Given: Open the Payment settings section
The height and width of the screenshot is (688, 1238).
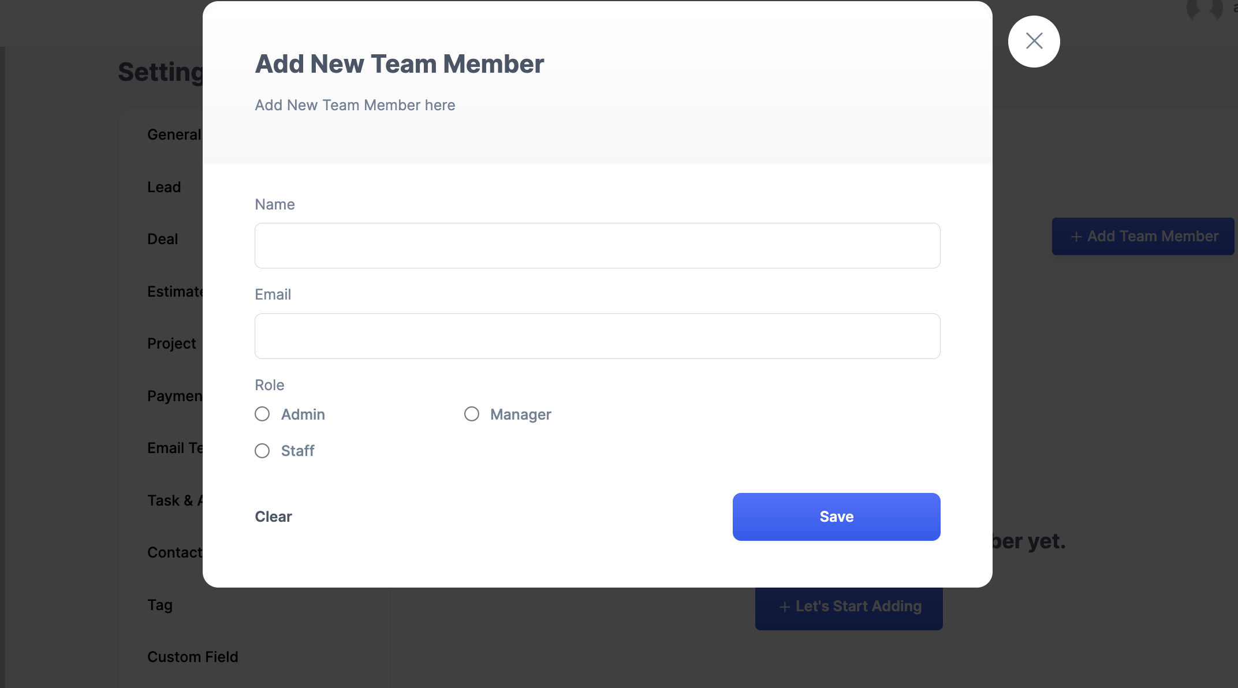Looking at the screenshot, I should tap(175, 396).
